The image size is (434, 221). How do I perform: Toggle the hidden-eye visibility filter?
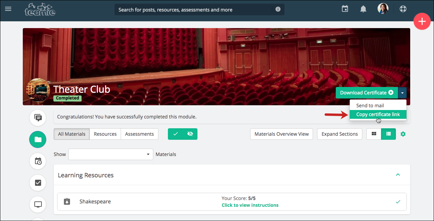tap(190, 134)
